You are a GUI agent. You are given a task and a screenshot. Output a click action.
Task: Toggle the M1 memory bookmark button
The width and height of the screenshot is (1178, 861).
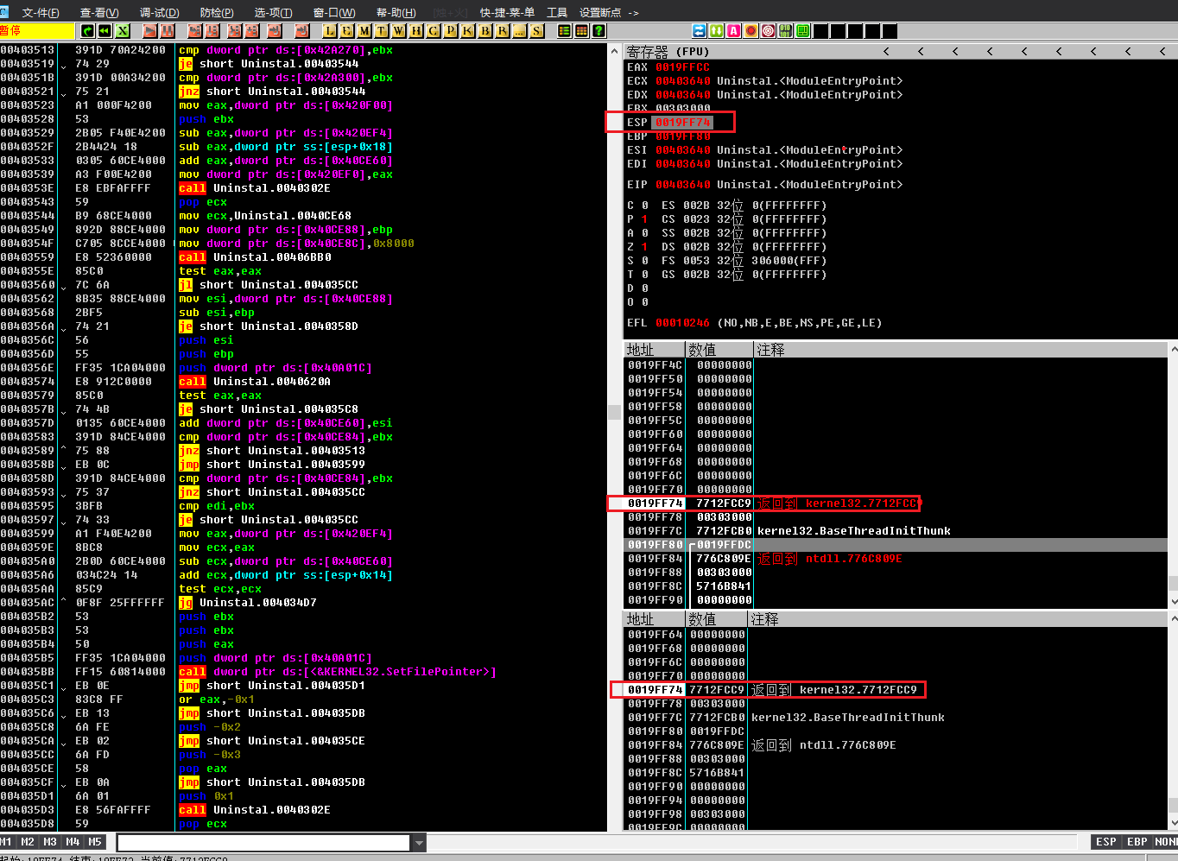(7, 842)
